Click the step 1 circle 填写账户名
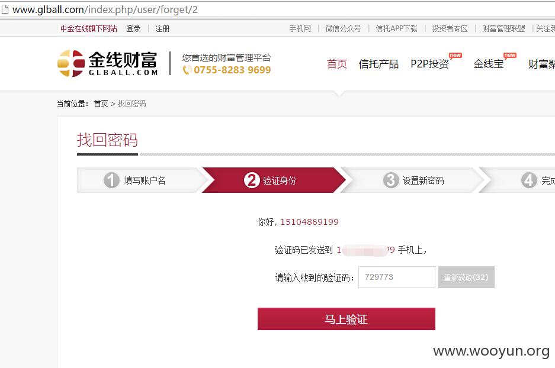Screen dimensions: 555x368 pos(111,180)
